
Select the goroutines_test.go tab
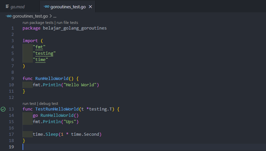pos(68,7)
